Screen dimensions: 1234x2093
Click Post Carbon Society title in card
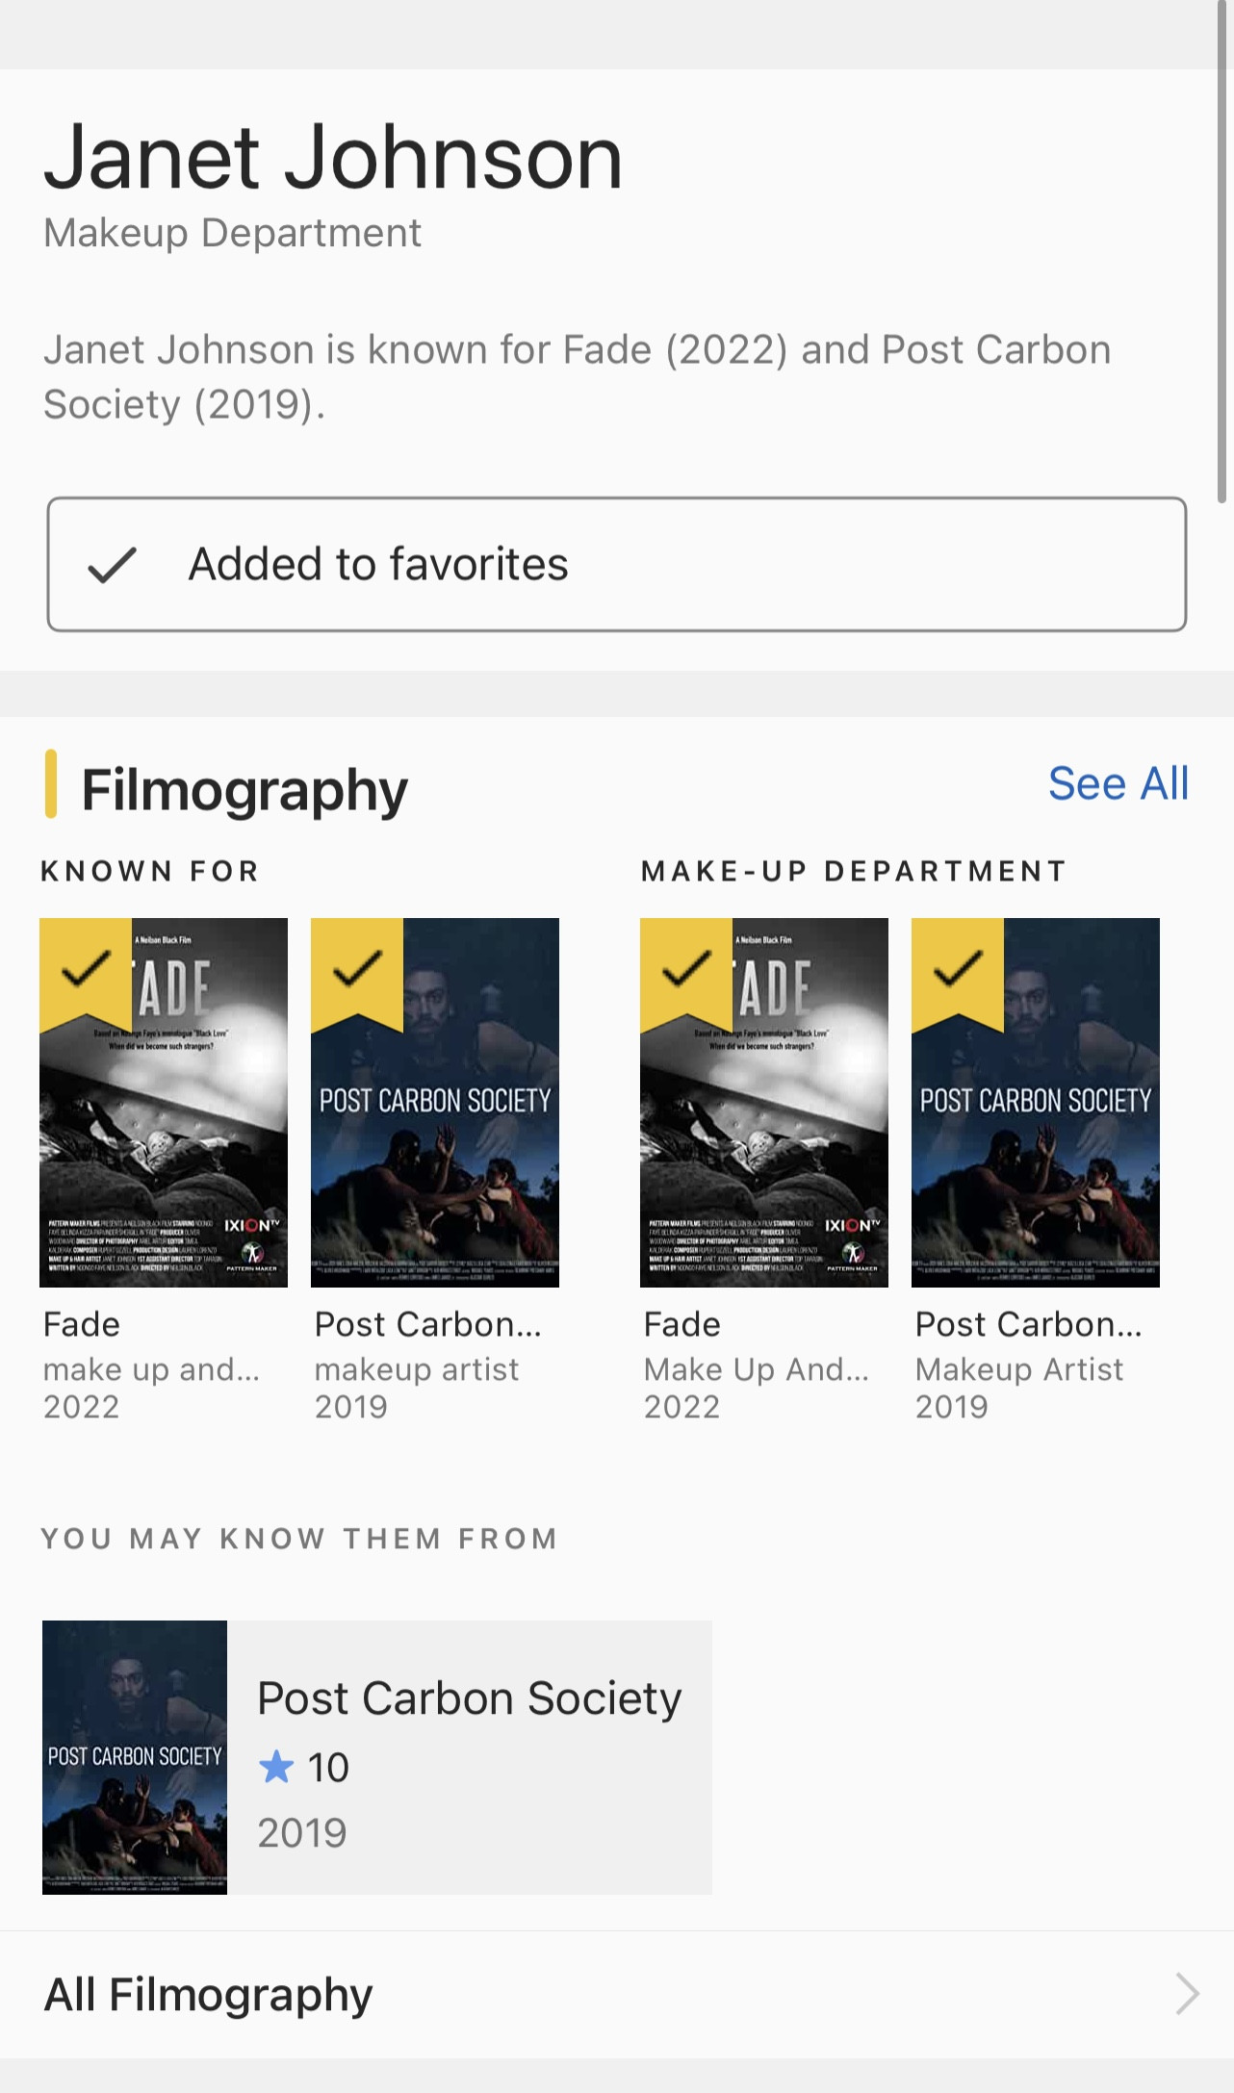point(469,1698)
